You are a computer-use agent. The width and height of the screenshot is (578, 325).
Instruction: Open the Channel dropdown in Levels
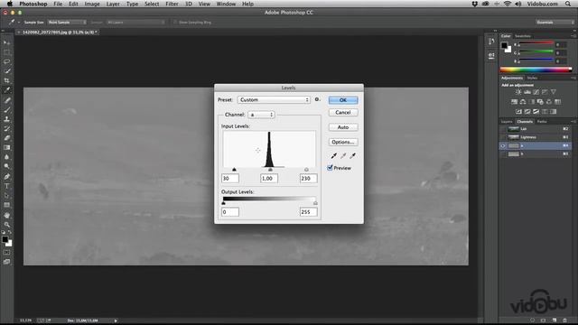261,115
